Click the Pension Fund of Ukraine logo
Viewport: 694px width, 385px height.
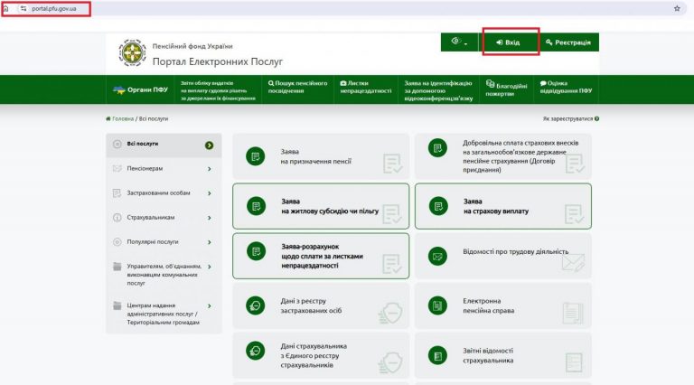[x=132, y=54]
